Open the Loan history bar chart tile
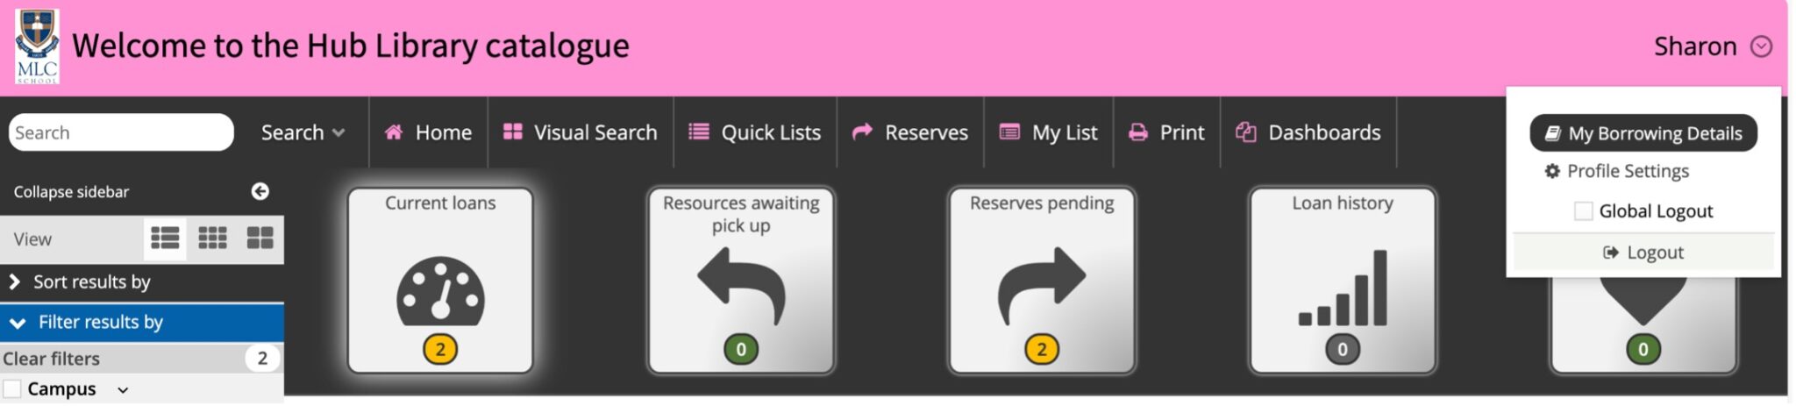 pyautogui.click(x=1343, y=281)
